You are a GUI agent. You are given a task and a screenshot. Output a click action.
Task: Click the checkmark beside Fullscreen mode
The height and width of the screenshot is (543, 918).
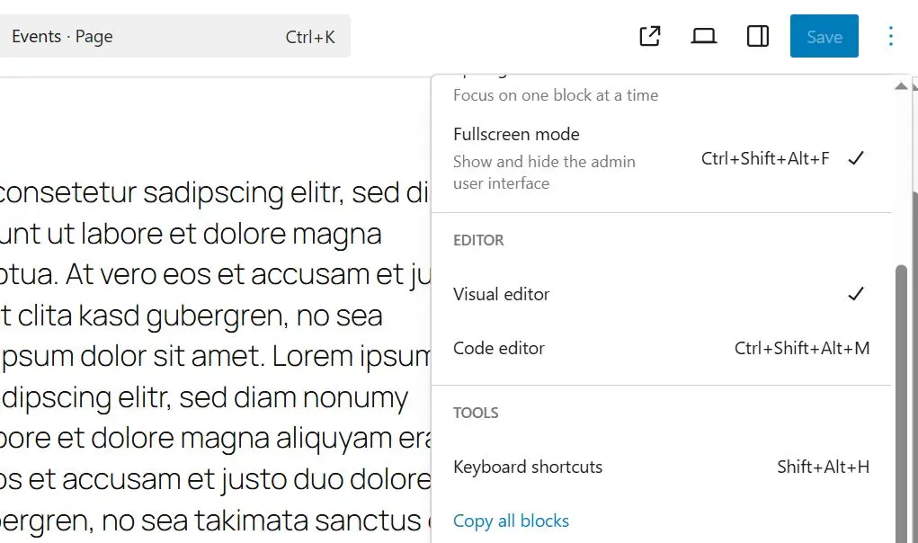click(855, 158)
